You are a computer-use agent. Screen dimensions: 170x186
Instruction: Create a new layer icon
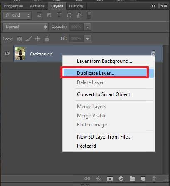[x=143, y=179]
